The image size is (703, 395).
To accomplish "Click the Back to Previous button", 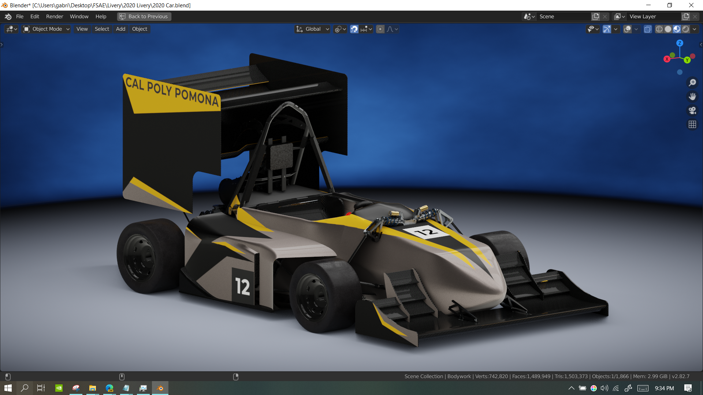I will 144,16.
